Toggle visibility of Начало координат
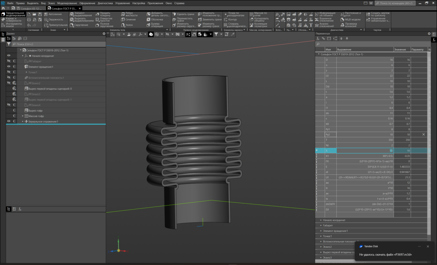Screen dimensions: 437x265 [x=9, y=55]
